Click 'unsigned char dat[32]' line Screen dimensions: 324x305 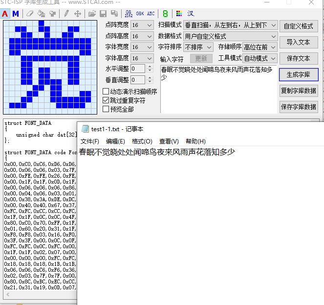click(x=46, y=135)
